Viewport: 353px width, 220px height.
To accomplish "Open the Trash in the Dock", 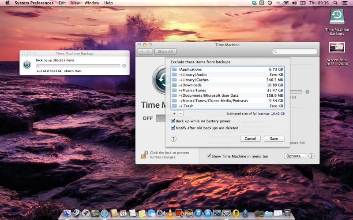I will pyautogui.click(x=287, y=213).
